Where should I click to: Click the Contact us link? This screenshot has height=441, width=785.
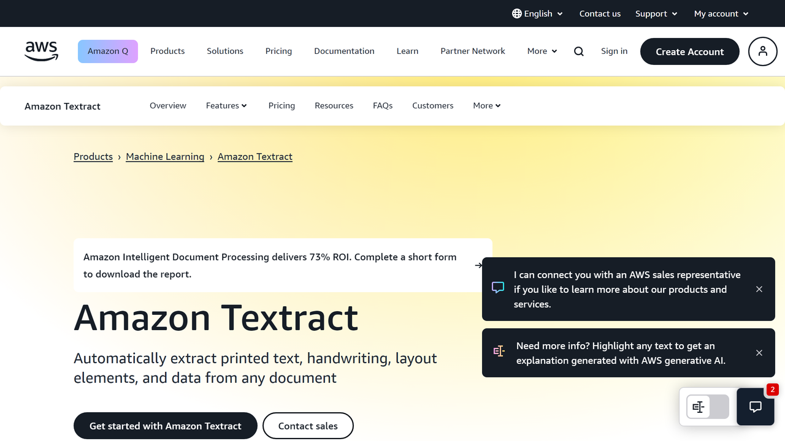pos(600,13)
